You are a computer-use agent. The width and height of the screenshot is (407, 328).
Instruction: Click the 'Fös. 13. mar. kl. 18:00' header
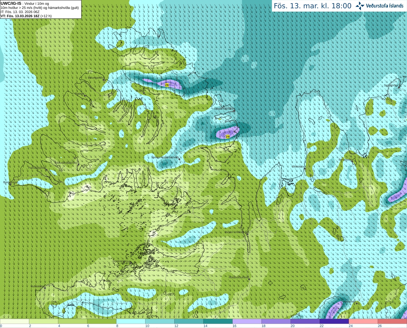[313, 6]
